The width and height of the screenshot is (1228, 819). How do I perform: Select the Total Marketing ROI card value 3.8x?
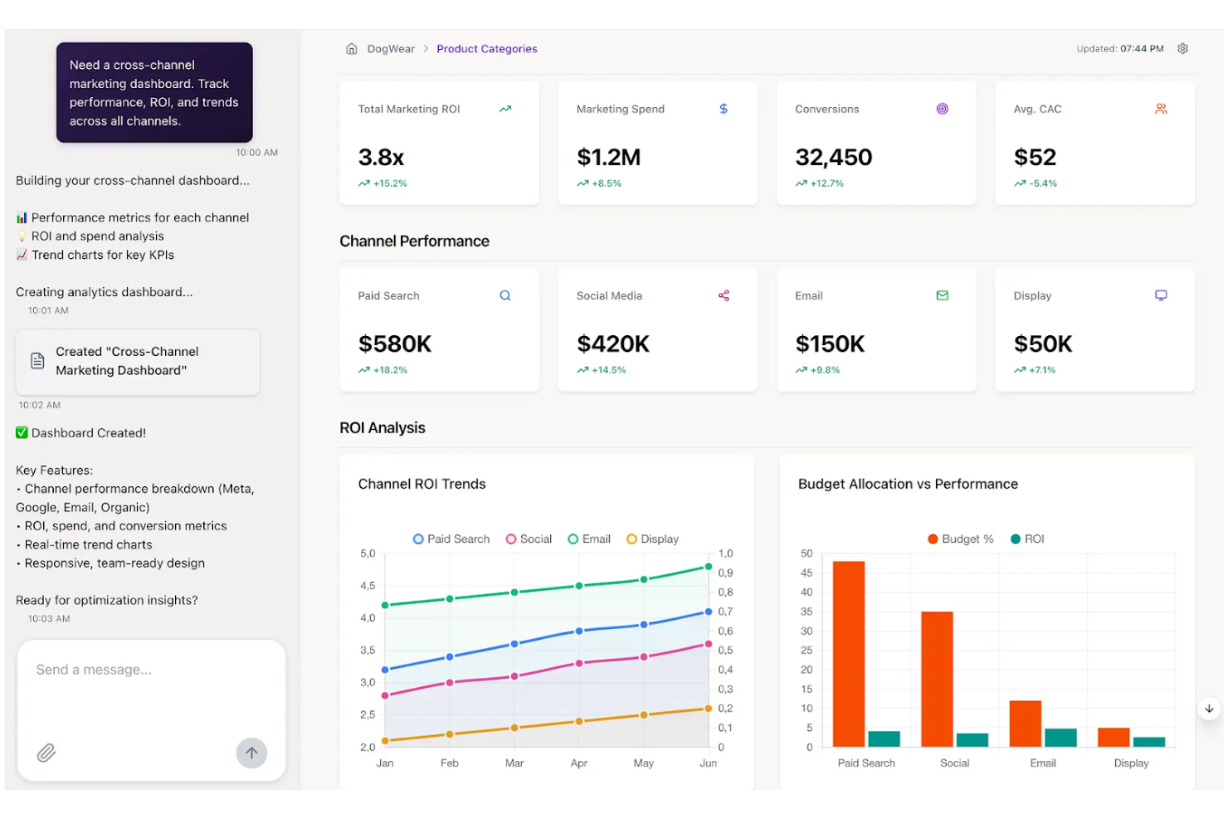pyautogui.click(x=381, y=157)
